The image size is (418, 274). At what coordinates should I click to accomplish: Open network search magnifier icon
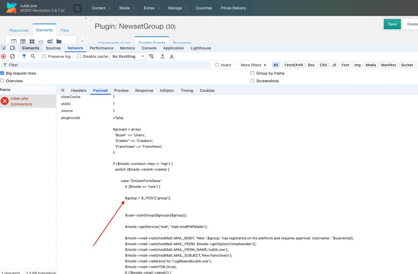(33, 56)
